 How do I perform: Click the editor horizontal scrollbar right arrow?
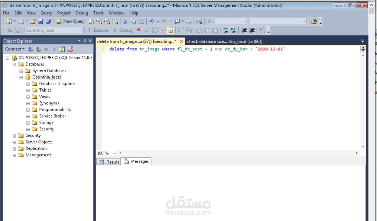tap(357, 153)
